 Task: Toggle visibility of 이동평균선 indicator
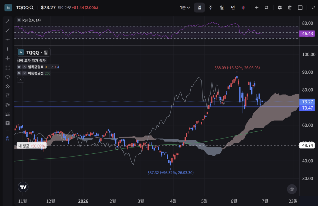(x=19, y=73)
